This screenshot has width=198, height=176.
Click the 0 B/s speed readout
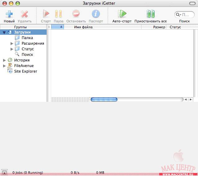point(75,173)
